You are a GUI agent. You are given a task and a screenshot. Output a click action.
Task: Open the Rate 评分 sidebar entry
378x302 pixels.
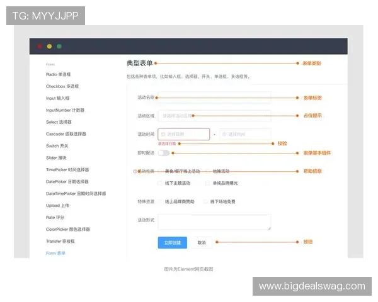[55, 218]
